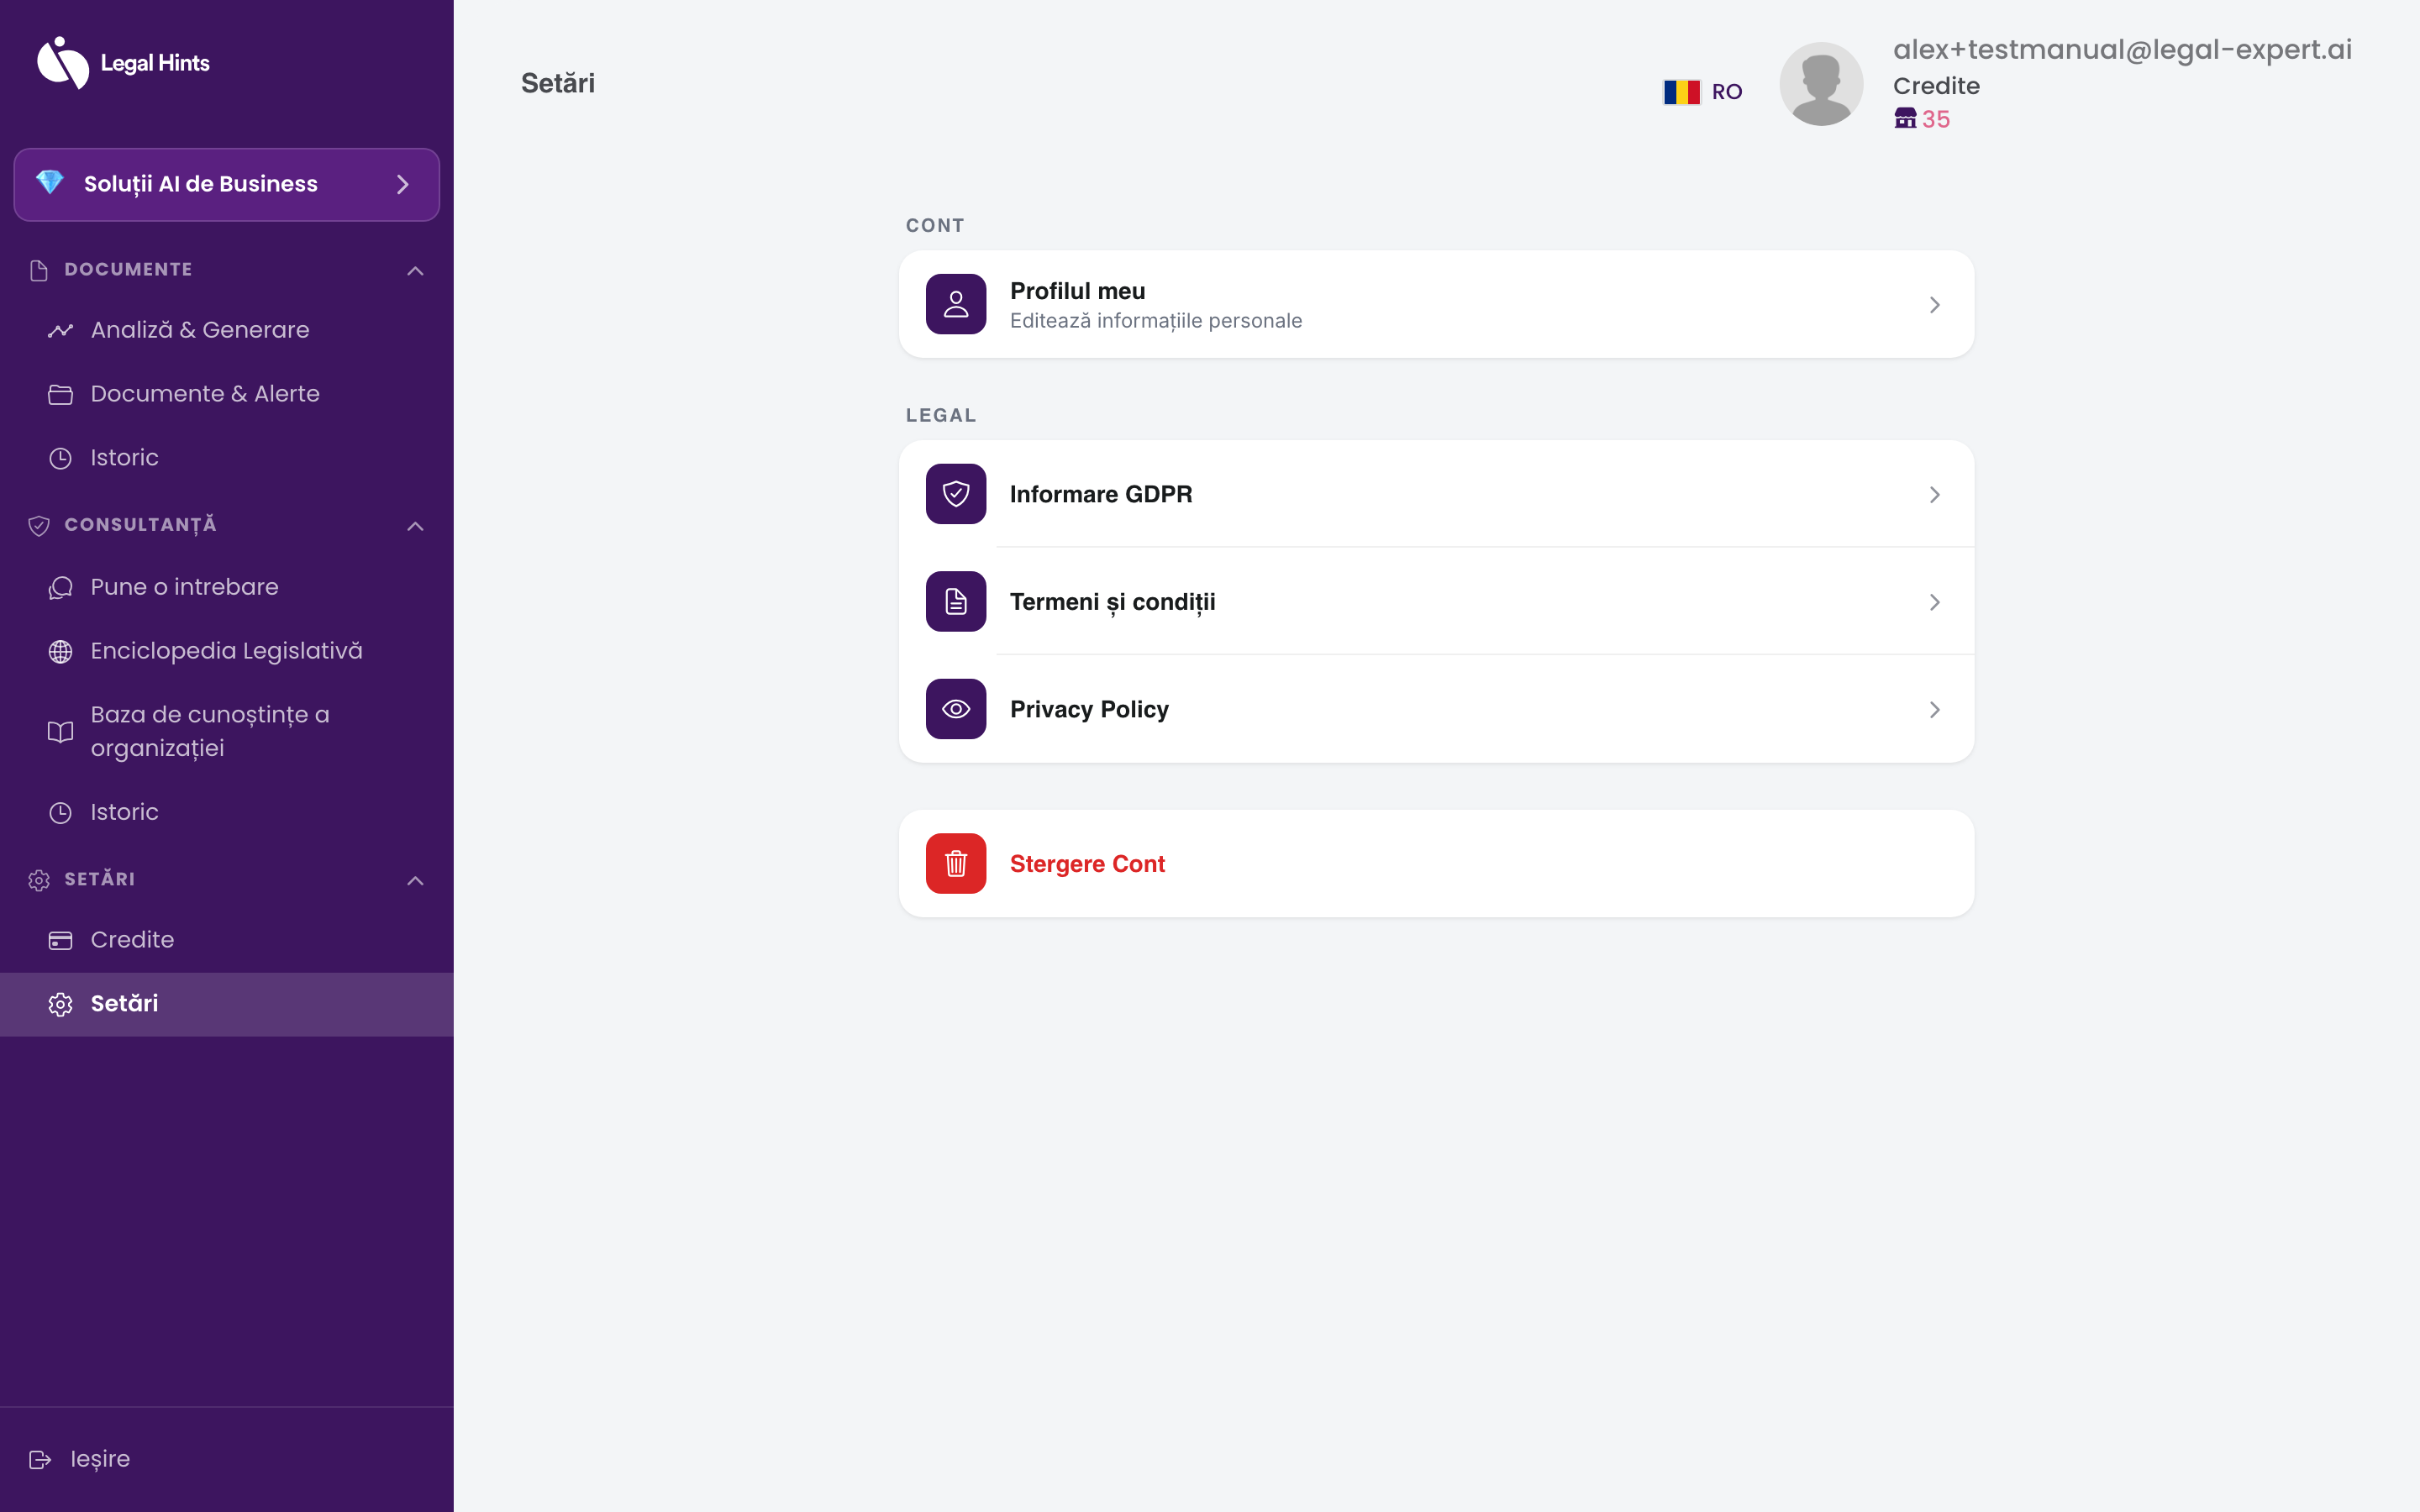The image size is (2420, 1512).
Task: Open Profilul meu settings row
Action: coord(1436,304)
